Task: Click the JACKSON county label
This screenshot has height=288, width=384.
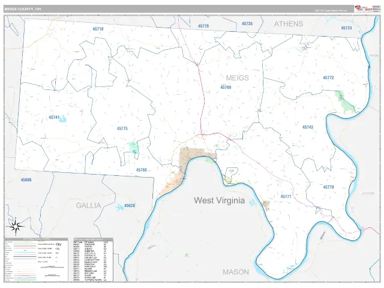Action: coord(368,193)
